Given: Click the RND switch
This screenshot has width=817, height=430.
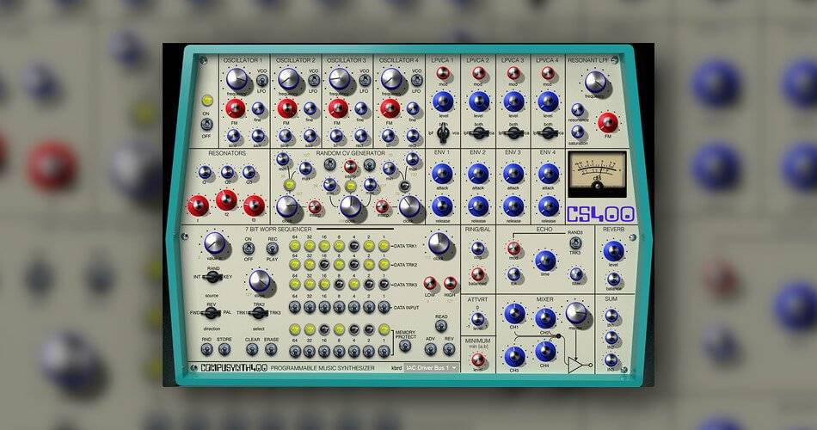Looking at the screenshot, I should (x=207, y=349).
